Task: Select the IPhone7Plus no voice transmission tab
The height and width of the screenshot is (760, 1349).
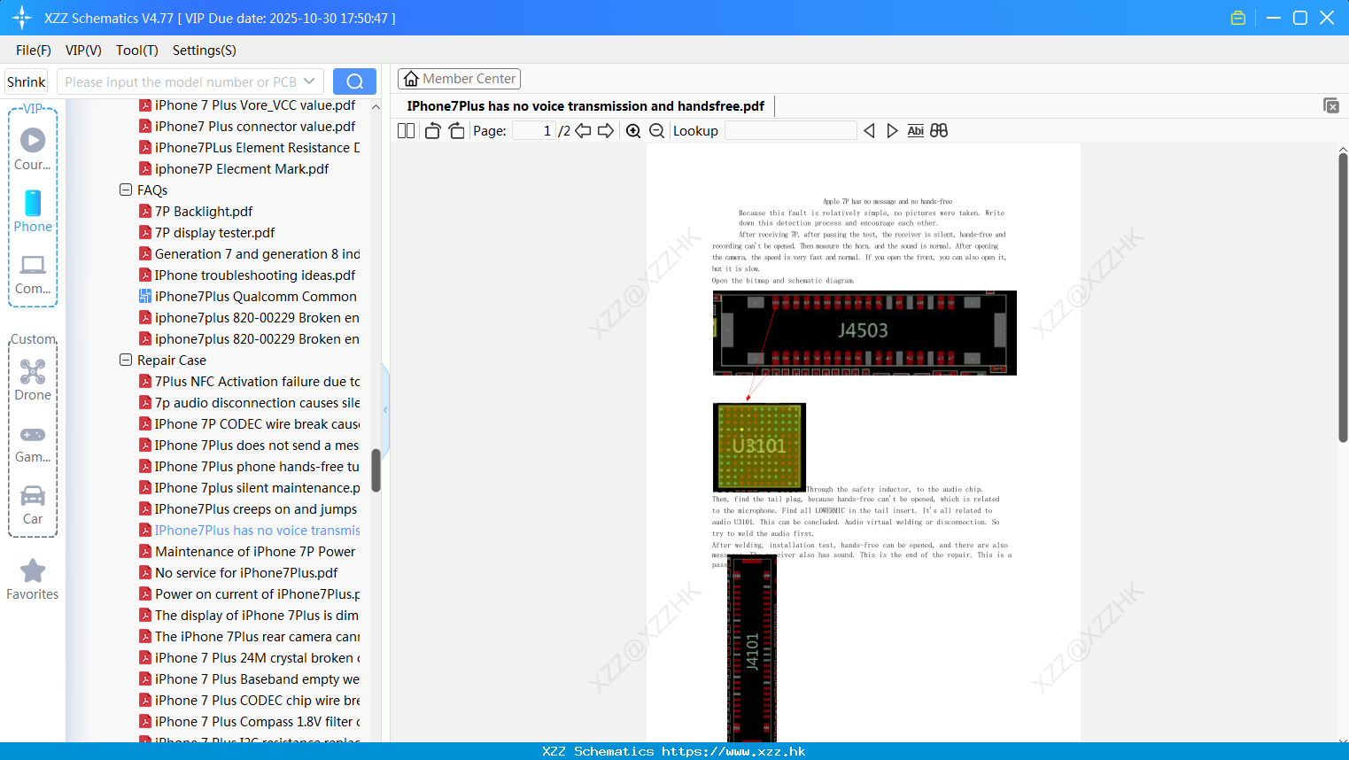Action: point(585,106)
